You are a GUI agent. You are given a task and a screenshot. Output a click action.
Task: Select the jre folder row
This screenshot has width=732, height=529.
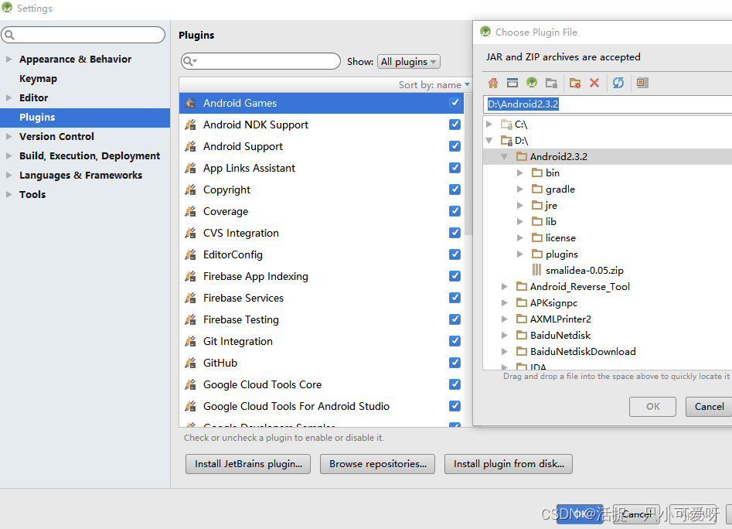608,206
